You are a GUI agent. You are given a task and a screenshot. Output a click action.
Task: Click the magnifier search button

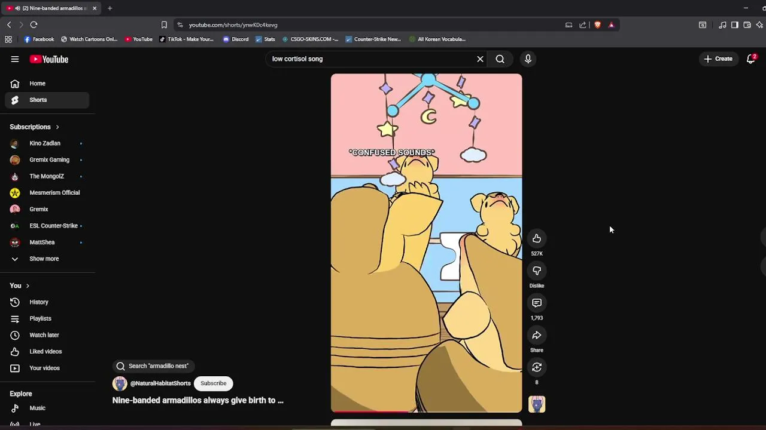(500, 59)
